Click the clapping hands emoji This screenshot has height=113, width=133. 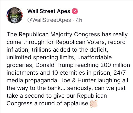tap(94, 104)
